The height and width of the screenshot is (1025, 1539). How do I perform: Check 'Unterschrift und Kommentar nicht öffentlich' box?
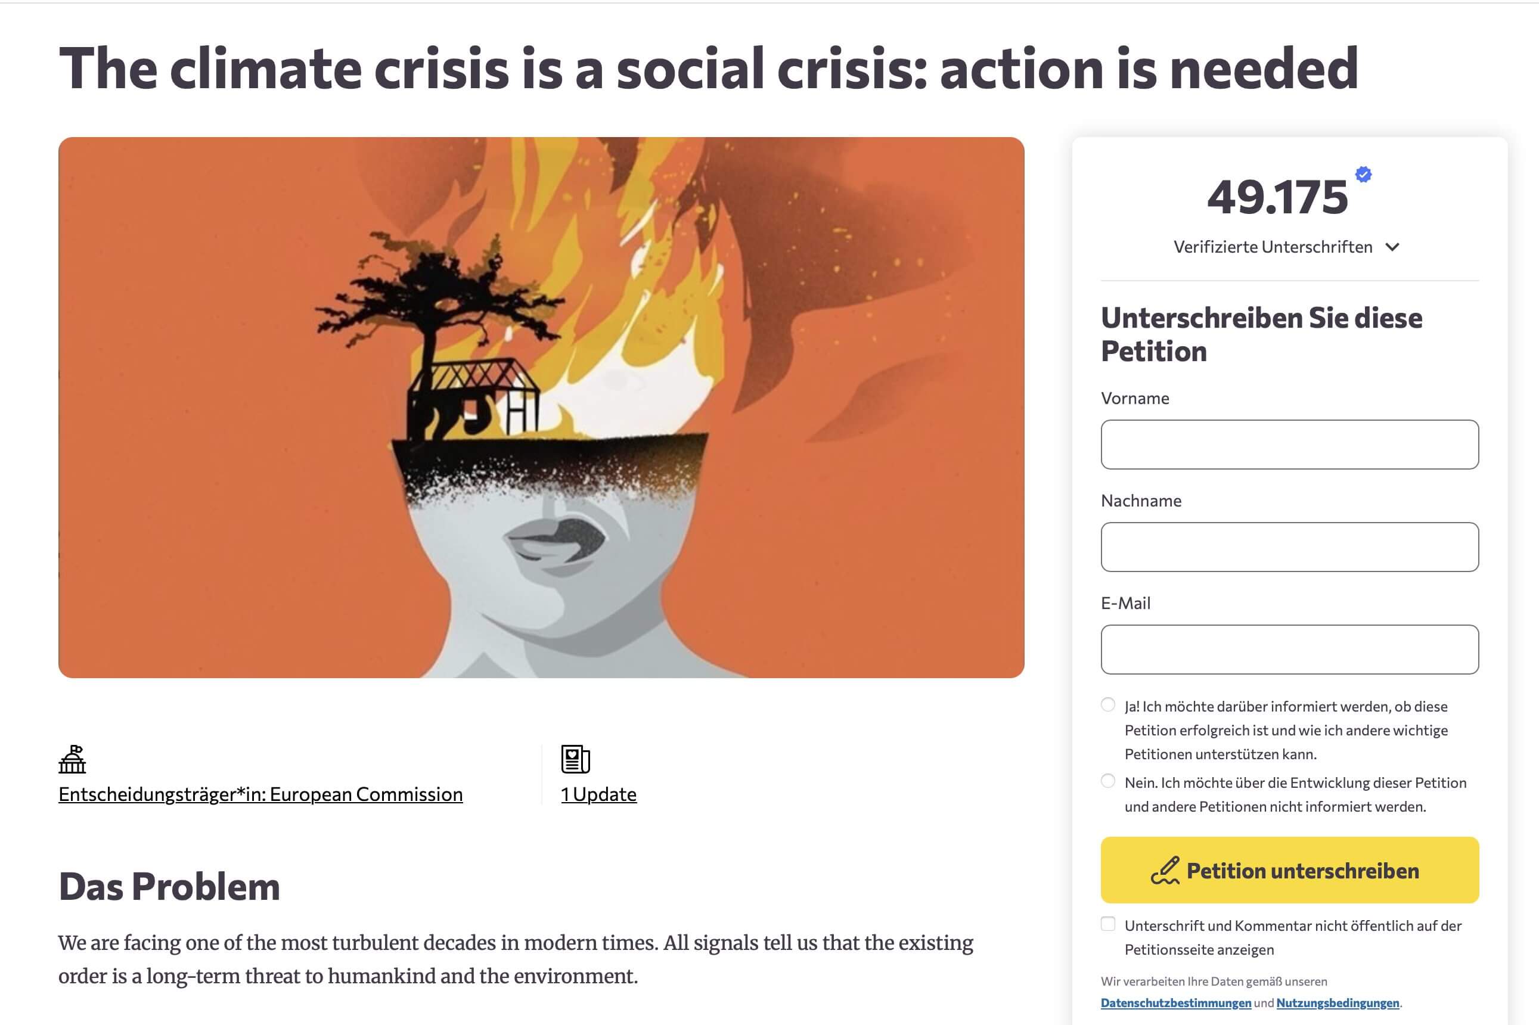click(x=1108, y=924)
